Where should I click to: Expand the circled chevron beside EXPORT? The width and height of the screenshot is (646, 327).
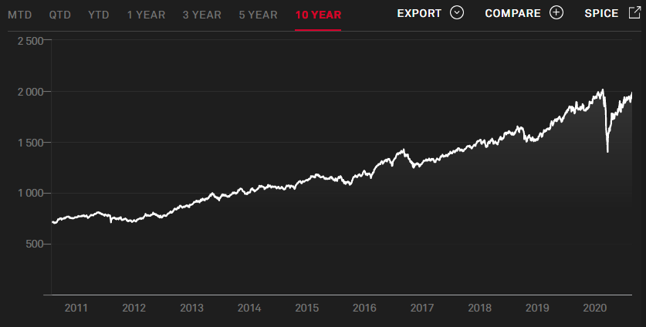pos(457,12)
